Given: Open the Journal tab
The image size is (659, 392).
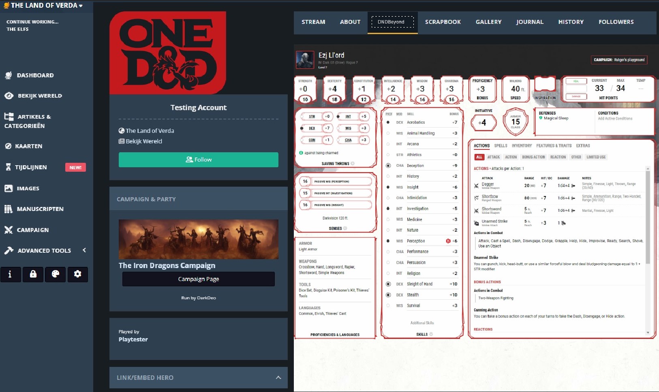Looking at the screenshot, I should point(530,22).
